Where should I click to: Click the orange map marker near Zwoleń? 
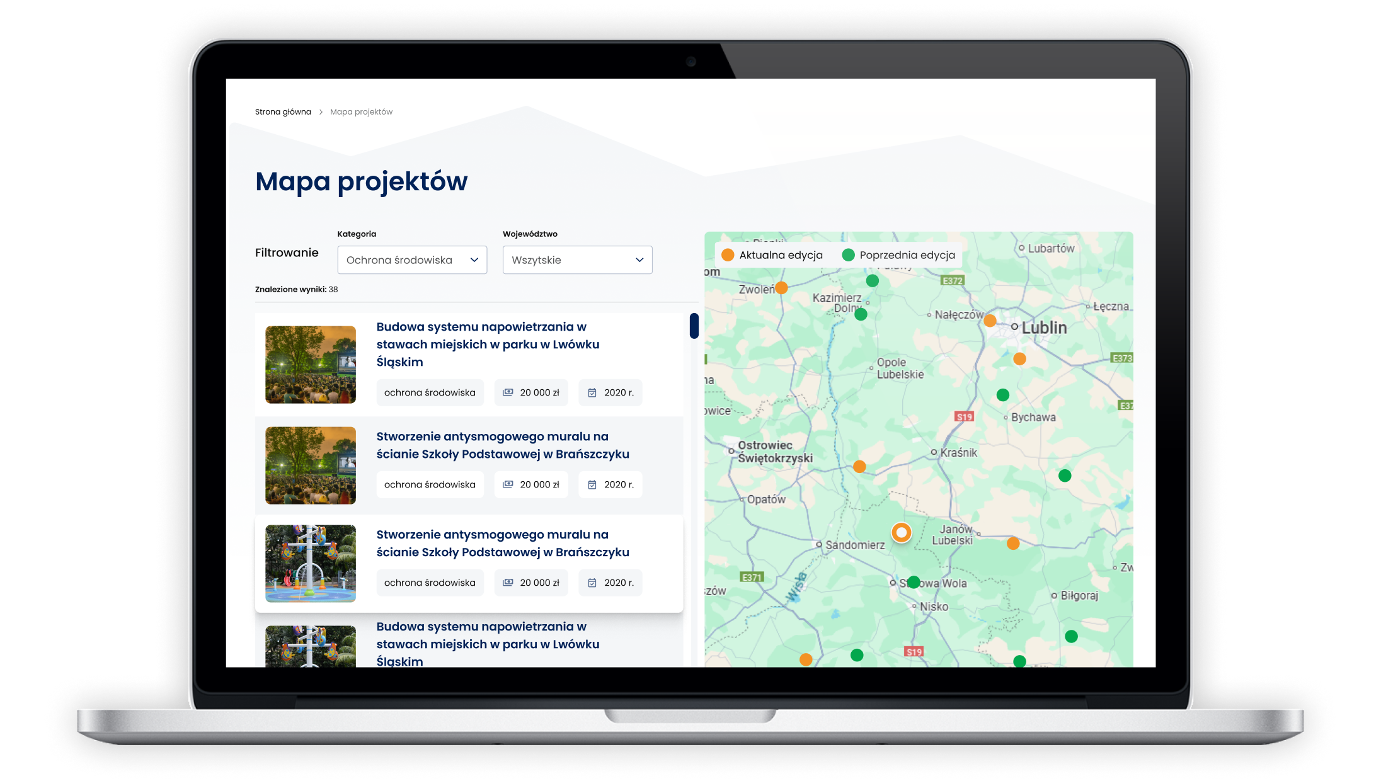point(781,288)
